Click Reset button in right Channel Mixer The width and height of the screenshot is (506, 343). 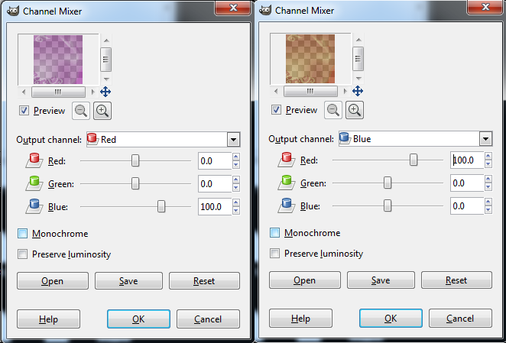(456, 280)
